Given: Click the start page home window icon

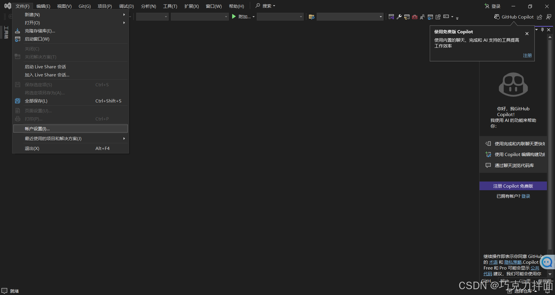Looking at the screenshot, I should pos(430,17).
